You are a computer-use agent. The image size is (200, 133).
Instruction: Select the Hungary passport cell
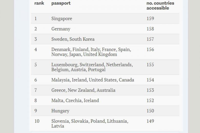click(x=60, y=111)
